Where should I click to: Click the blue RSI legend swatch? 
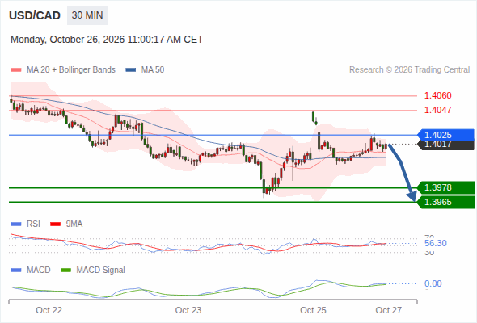[x=16, y=224]
